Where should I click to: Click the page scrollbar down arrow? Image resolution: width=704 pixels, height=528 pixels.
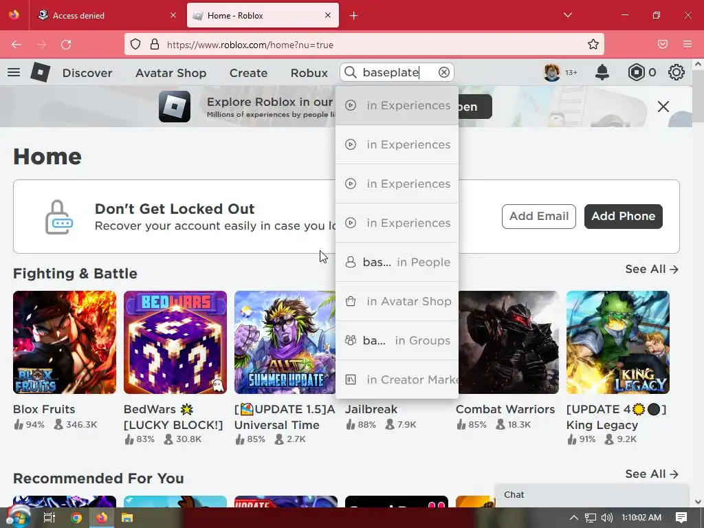click(698, 502)
